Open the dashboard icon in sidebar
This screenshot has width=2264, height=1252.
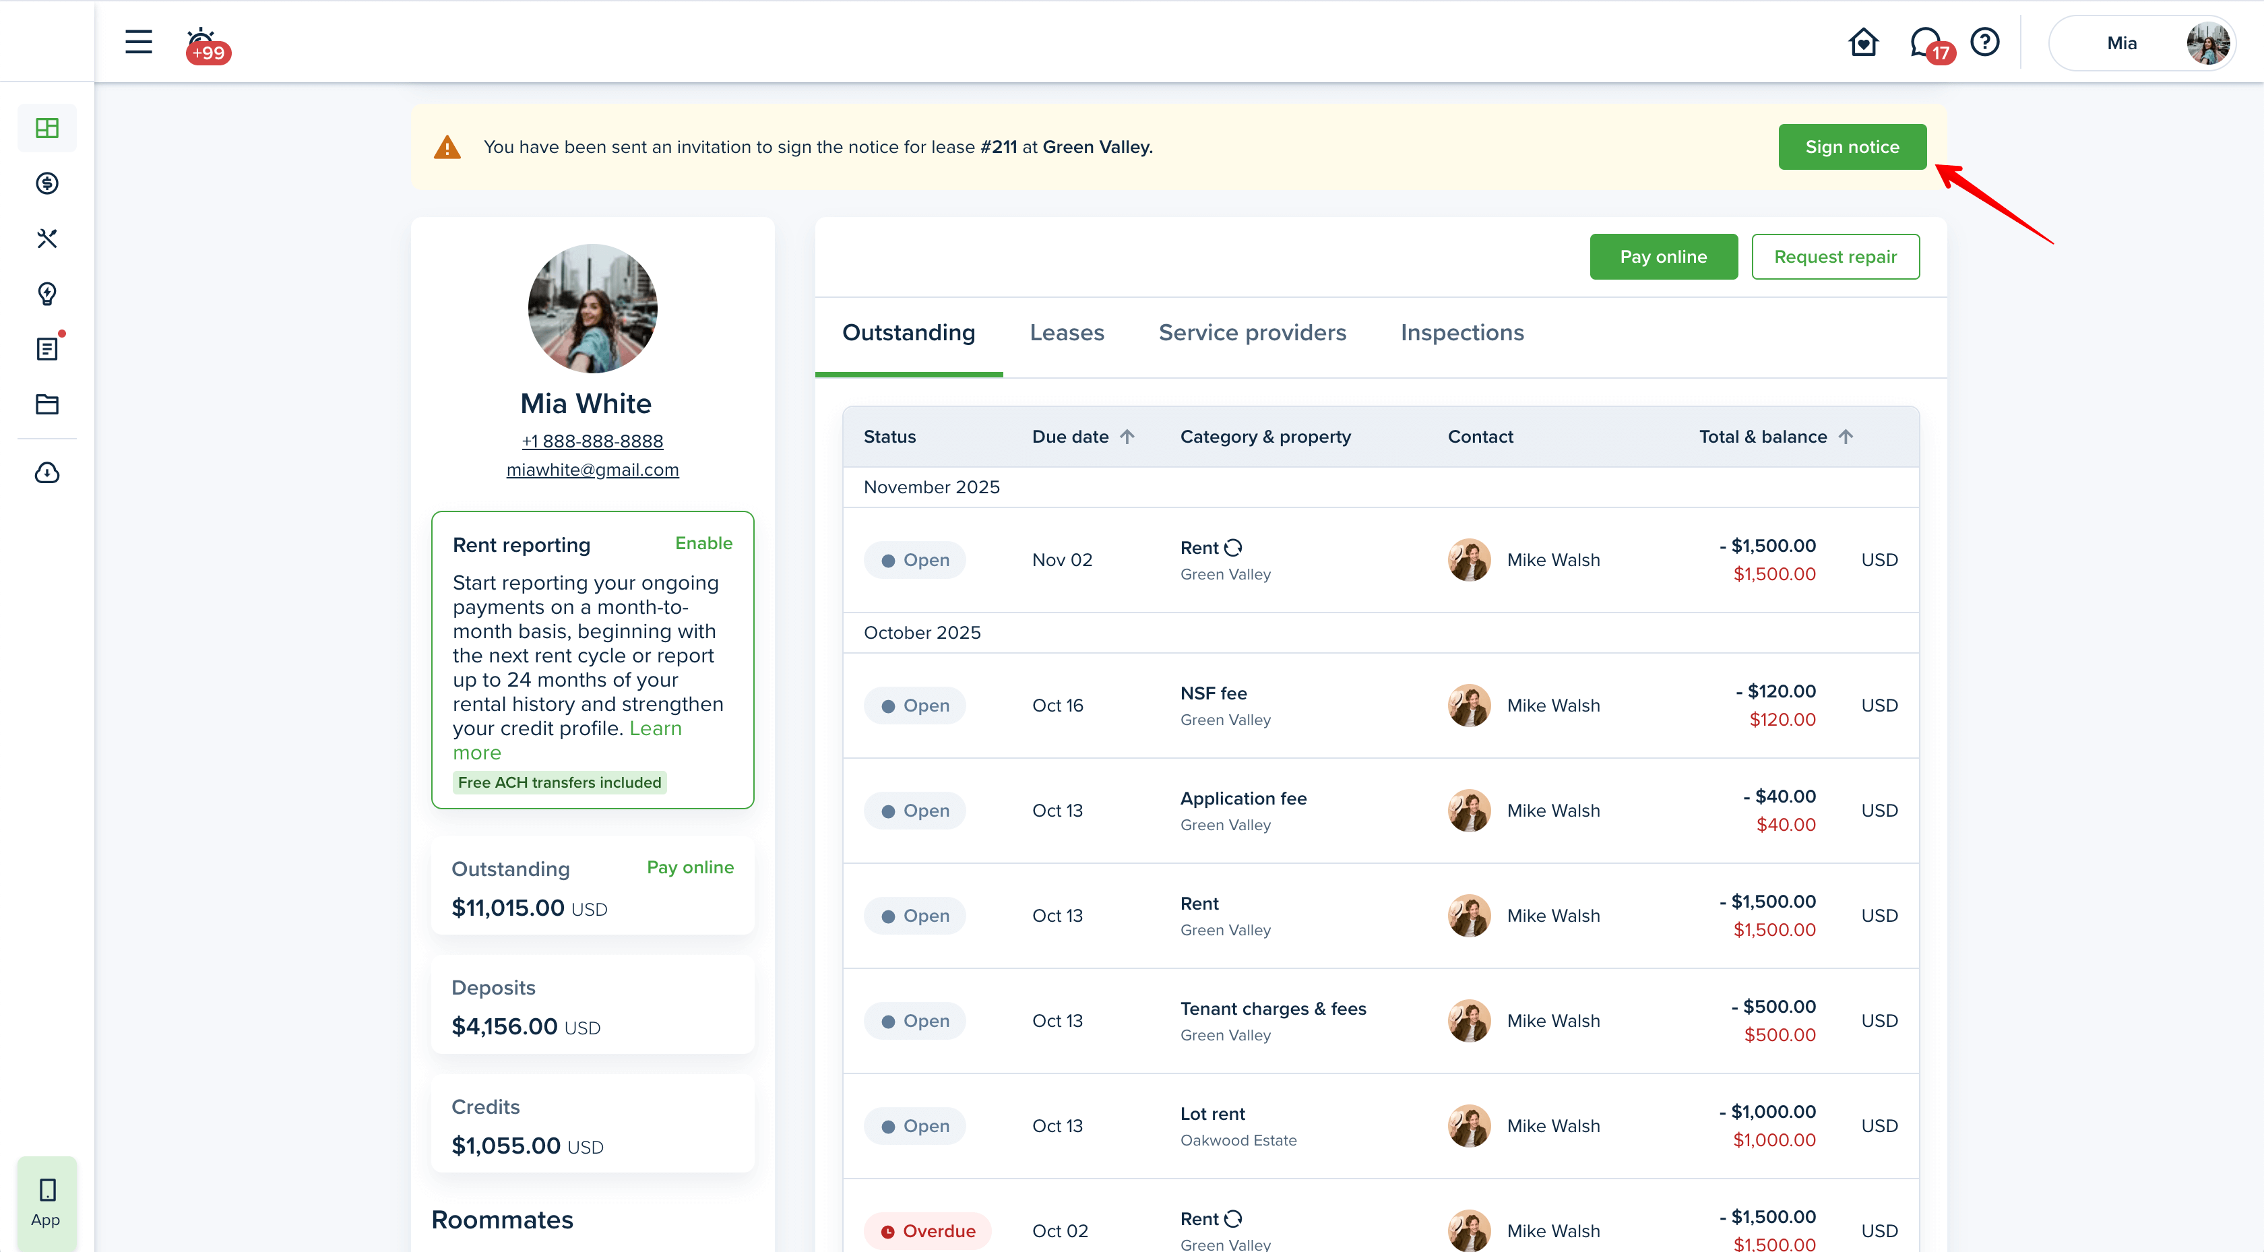[x=46, y=128]
